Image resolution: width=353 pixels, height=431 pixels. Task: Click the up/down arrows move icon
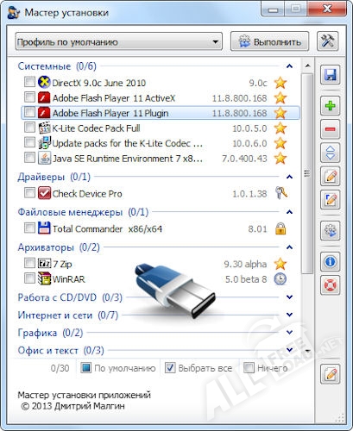[x=330, y=153]
